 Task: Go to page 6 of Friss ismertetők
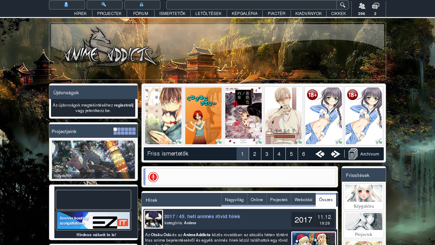tap(304, 154)
